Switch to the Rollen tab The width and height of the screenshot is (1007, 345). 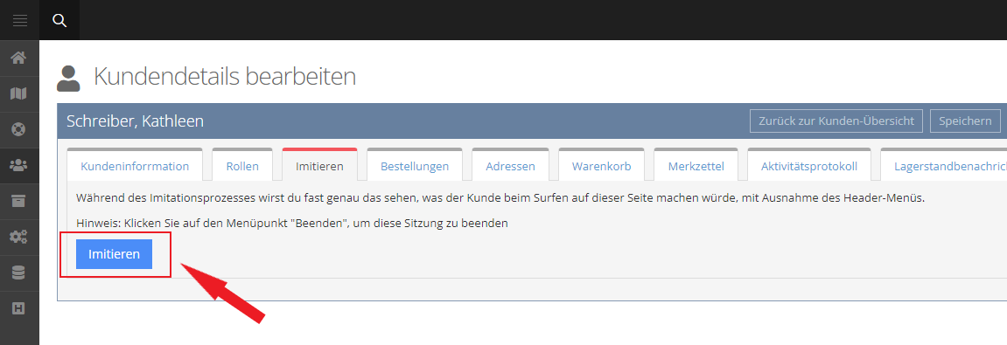tap(242, 165)
